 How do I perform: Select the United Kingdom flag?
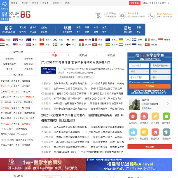coord(15,40)
